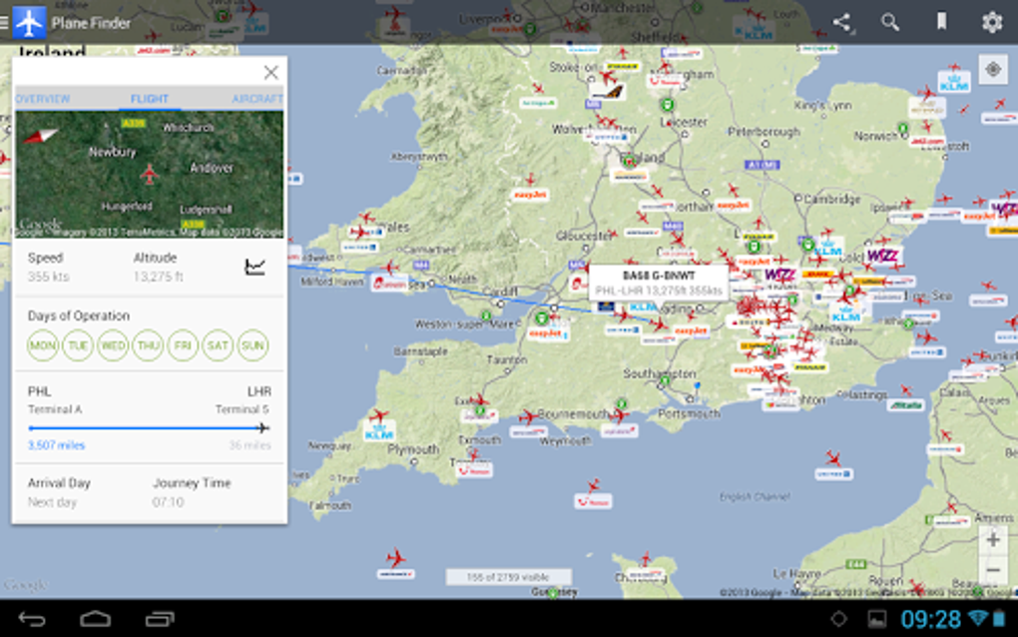Select the United plane in the English Channel
The image size is (1018, 637).
click(833, 459)
